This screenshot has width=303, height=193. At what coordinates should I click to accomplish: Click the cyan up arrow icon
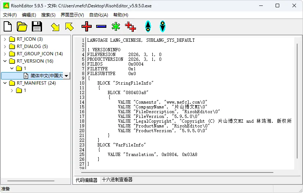(x=148, y=26)
